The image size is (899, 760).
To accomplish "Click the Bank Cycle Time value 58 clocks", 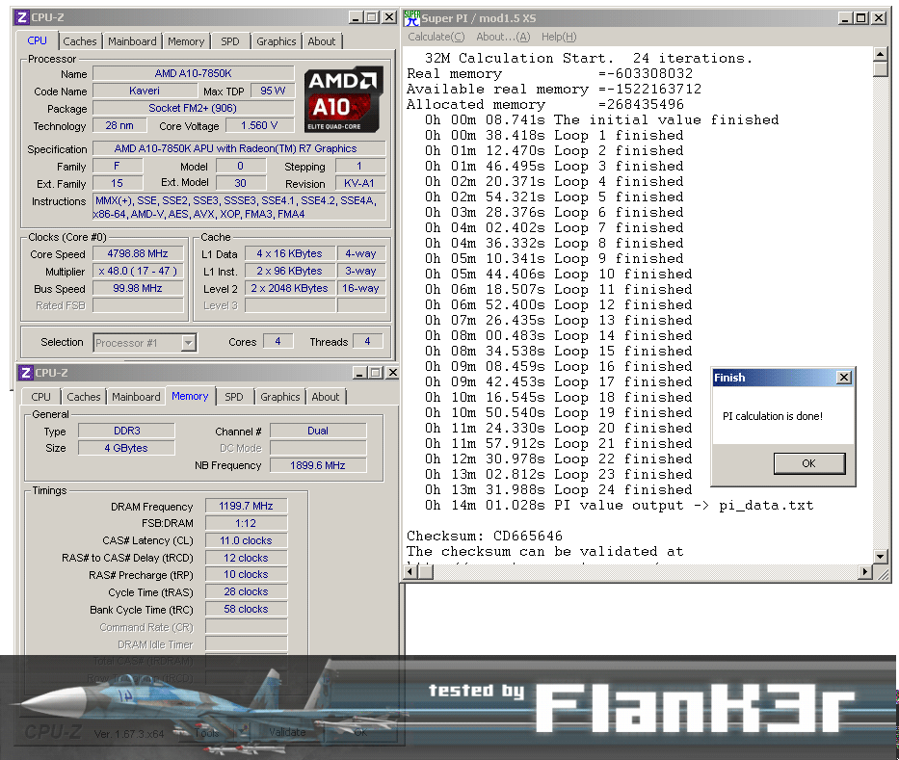I will click(246, 609).
